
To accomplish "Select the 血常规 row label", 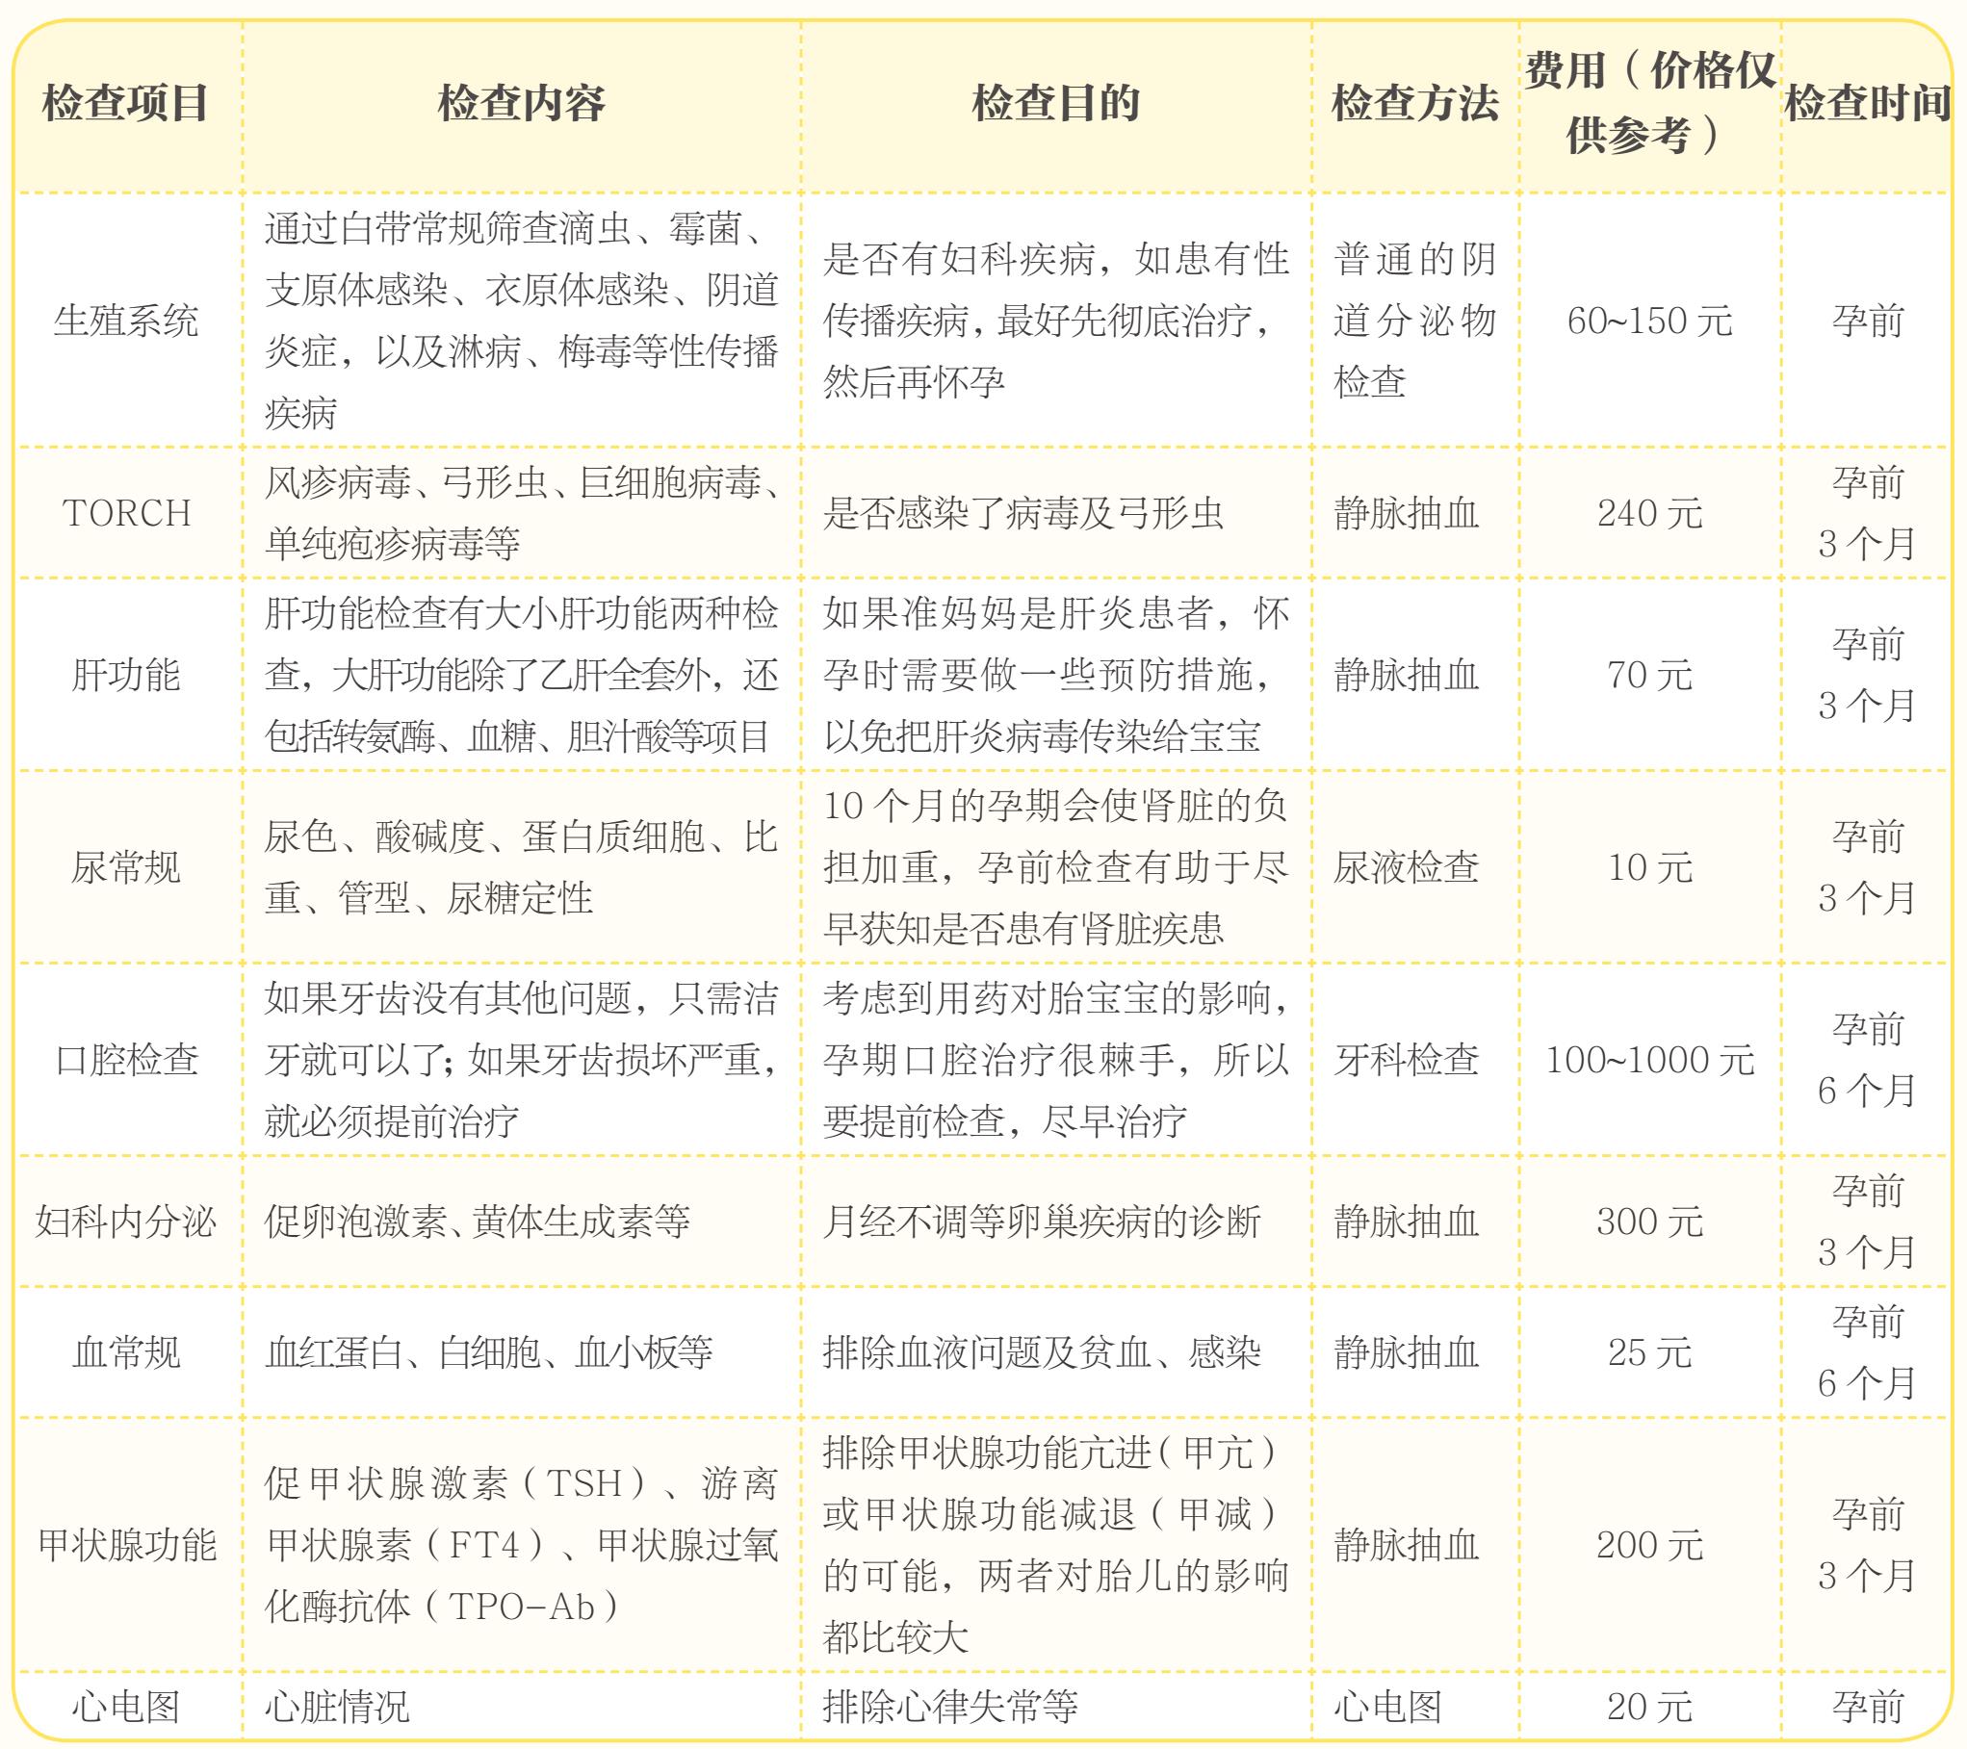I will click(125, 1352).
